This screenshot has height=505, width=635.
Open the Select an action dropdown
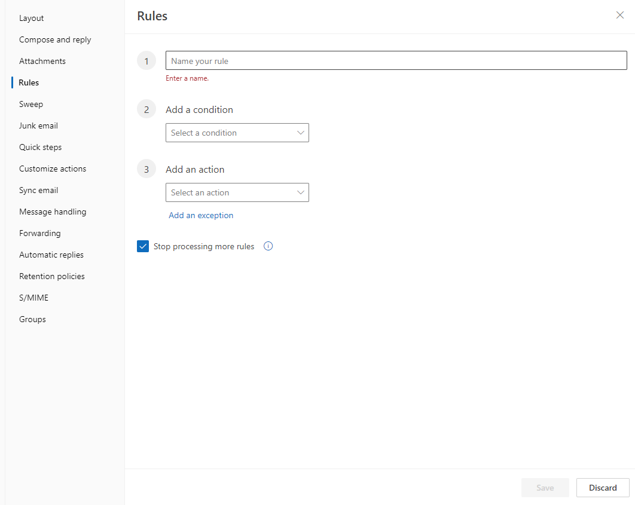237,192
